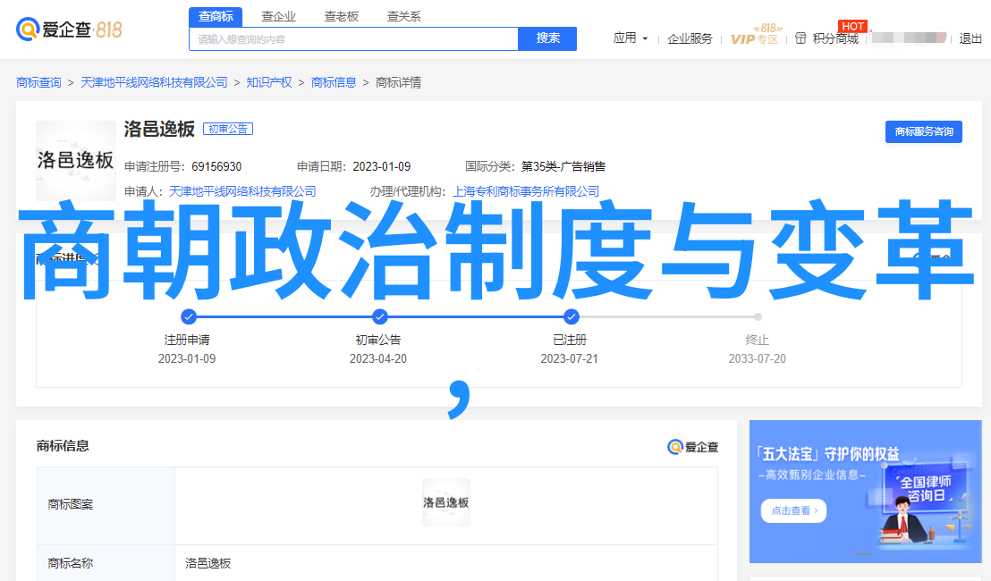Open the 天津地平线网络科技有限公司 breadcrumb link
This screenshot has width=991, height=581.
(154, 82)
